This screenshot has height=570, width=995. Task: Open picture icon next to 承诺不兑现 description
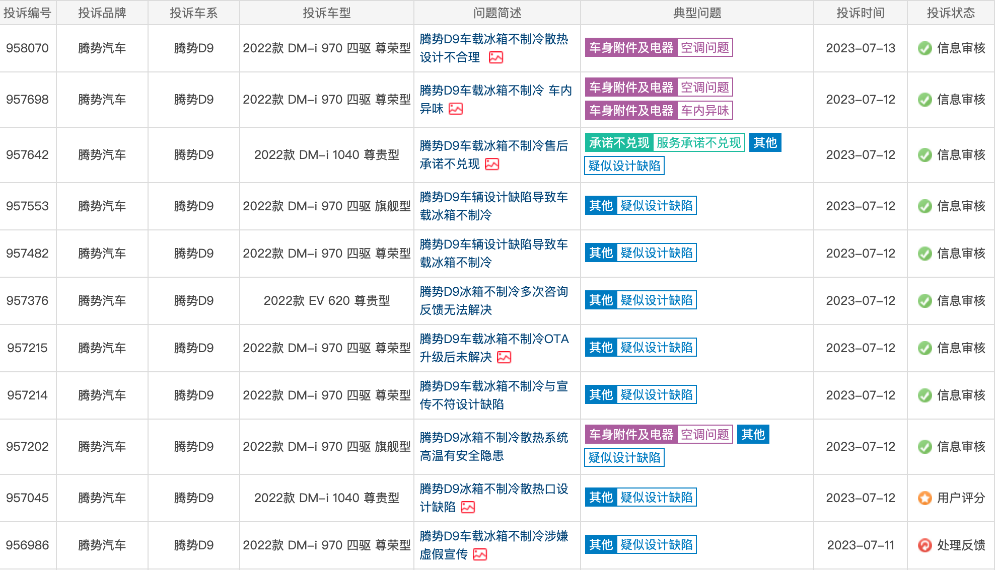point(492,164)
